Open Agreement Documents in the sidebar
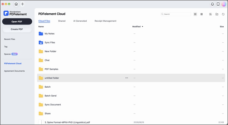 (14, 71)
